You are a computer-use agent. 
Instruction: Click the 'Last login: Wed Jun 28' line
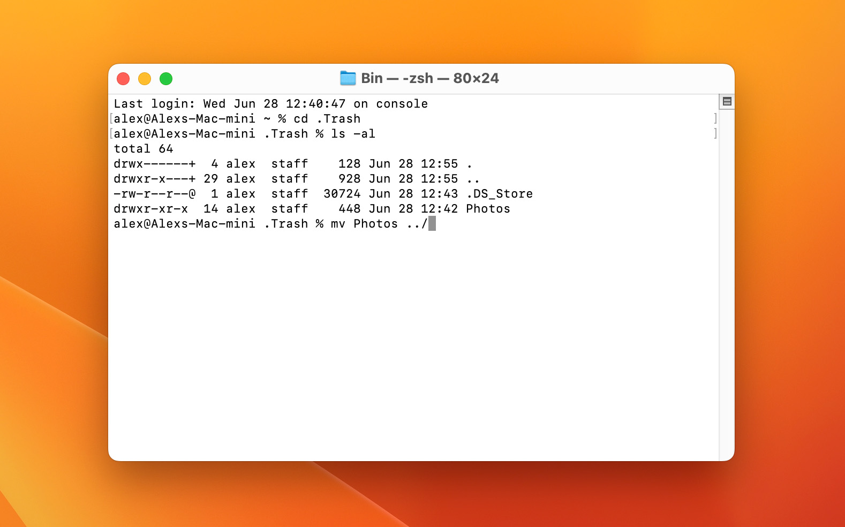(x=271, y=104)
